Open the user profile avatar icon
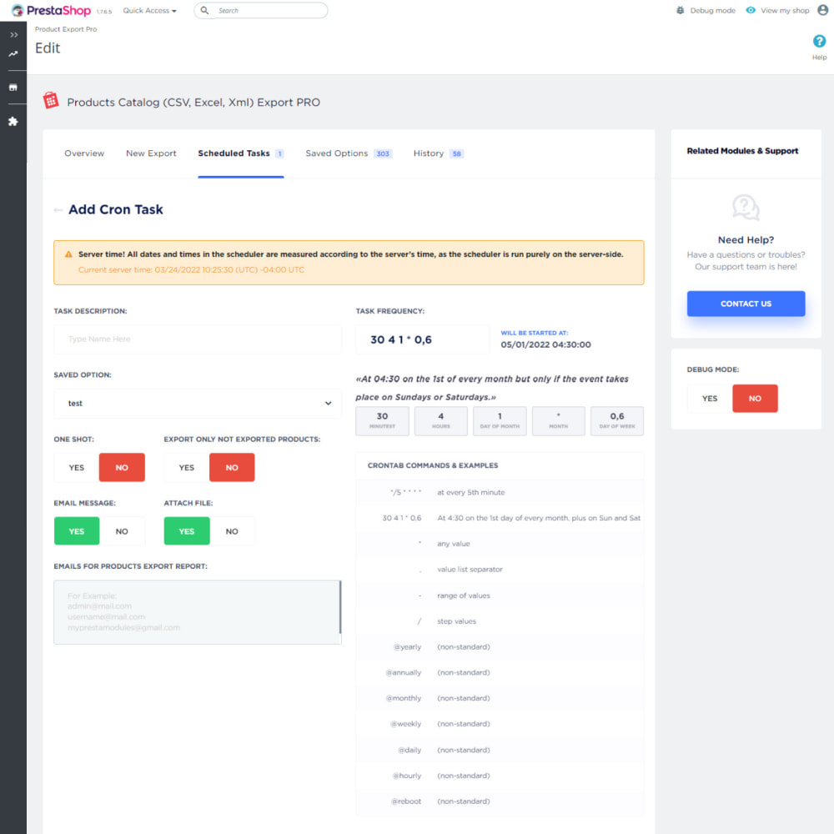Image resolution: width=834 pixels, height=834 pixels. [822, 11]
